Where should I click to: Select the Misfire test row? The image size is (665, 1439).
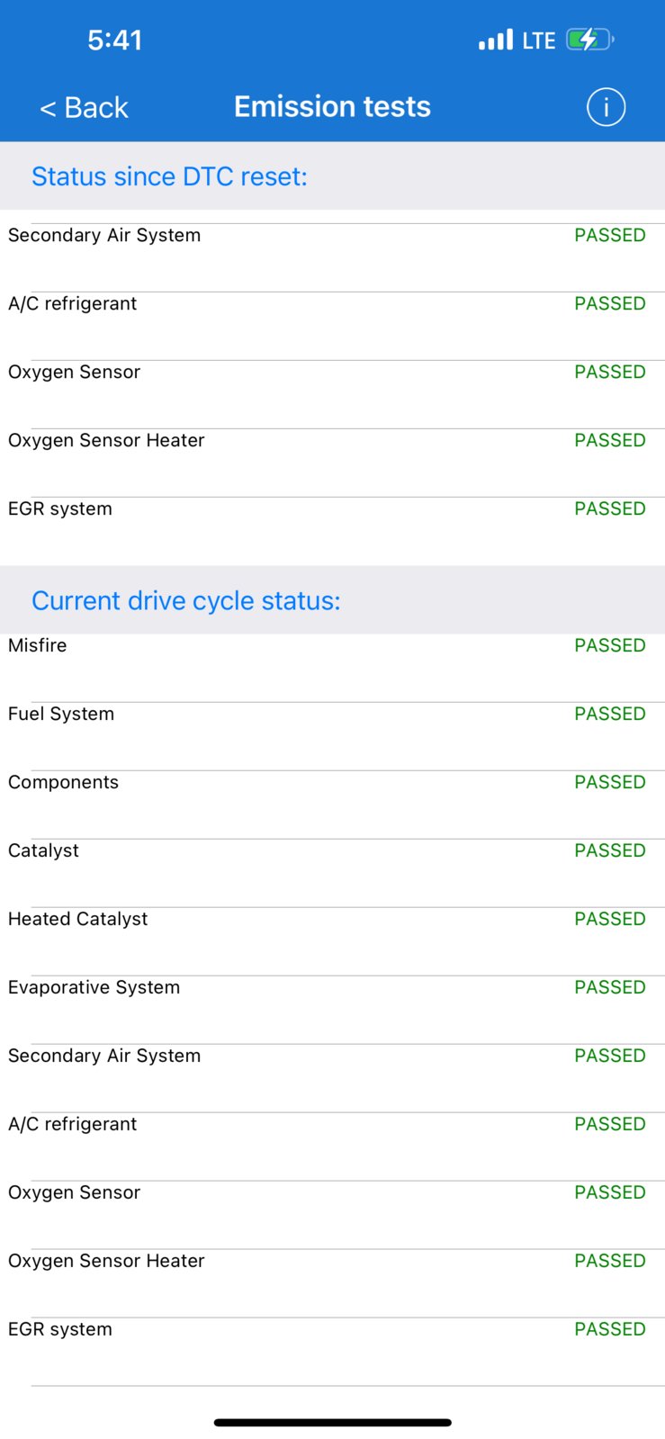coord(332,668)
